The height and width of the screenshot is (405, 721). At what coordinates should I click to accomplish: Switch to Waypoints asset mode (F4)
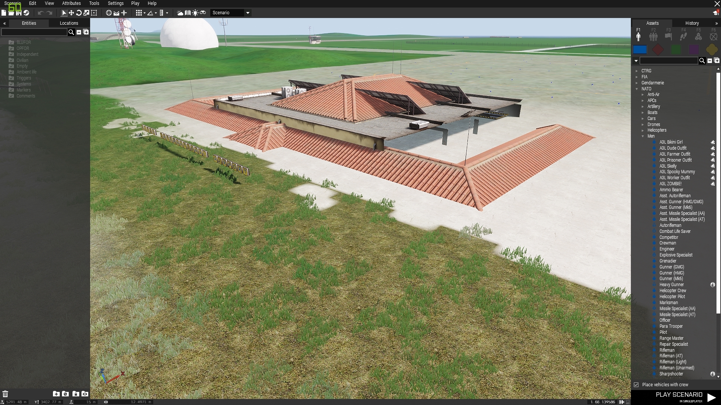click(x=683, y=36)
